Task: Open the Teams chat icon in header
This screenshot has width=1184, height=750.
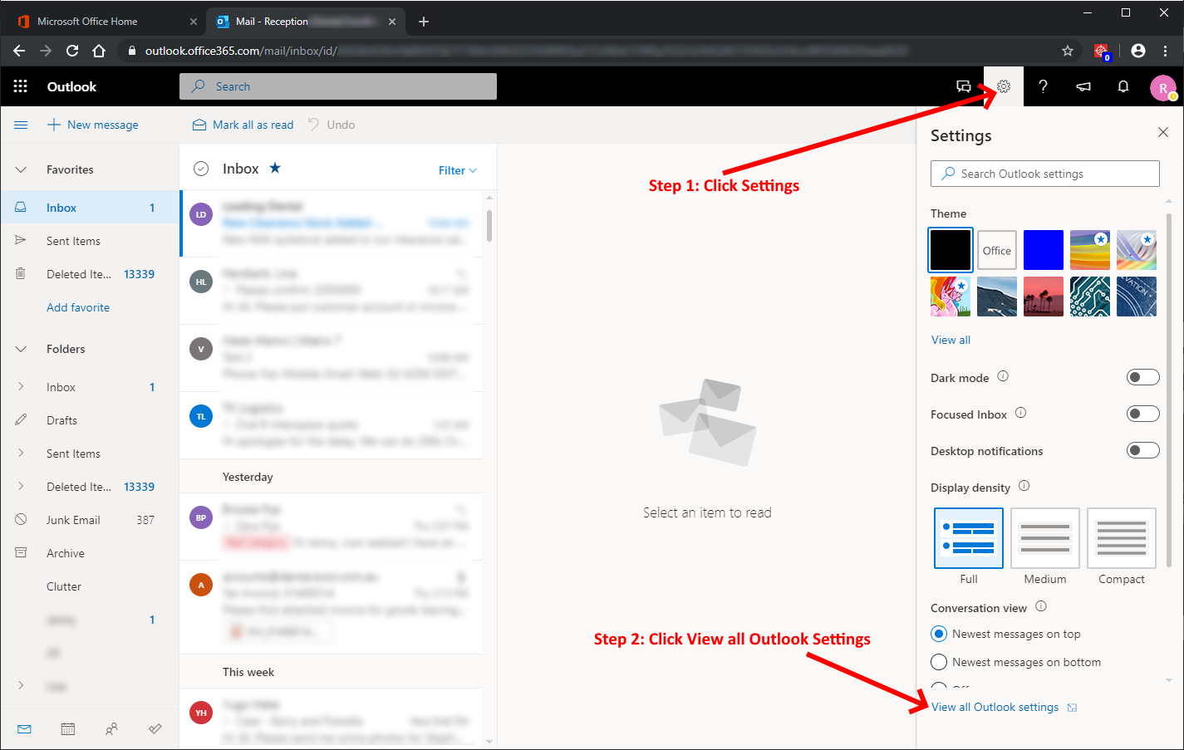Action: click(964, 86)
